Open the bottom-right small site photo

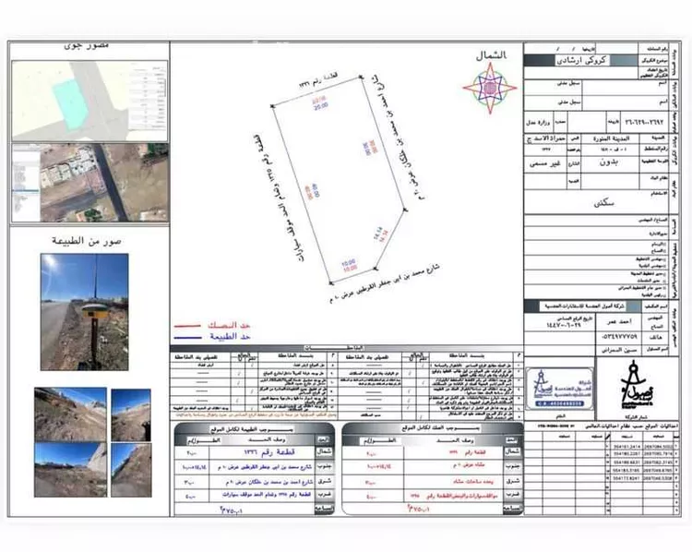[130, 470]
